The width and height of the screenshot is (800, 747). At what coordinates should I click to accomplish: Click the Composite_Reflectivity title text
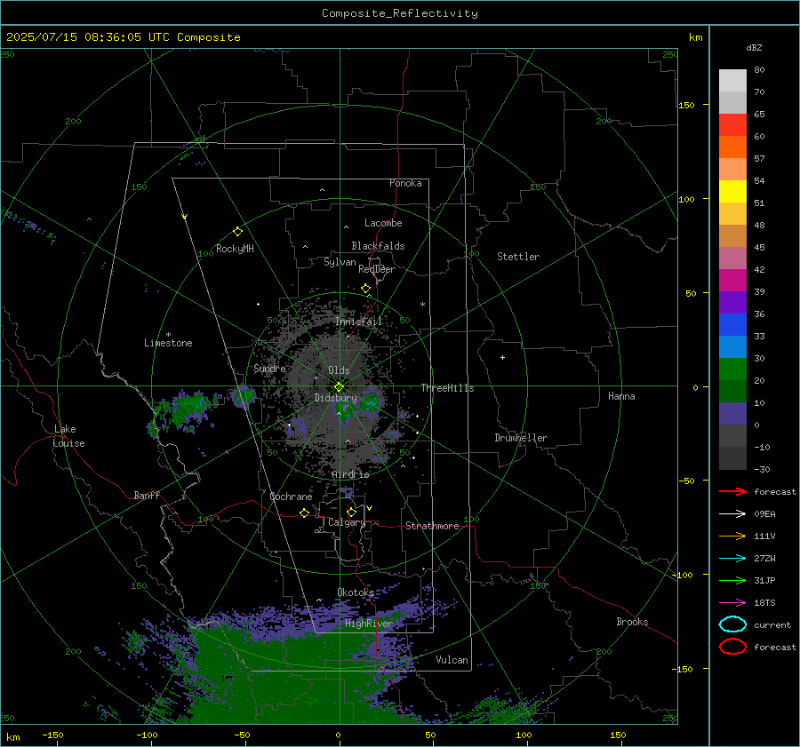[x=399, y=13]
